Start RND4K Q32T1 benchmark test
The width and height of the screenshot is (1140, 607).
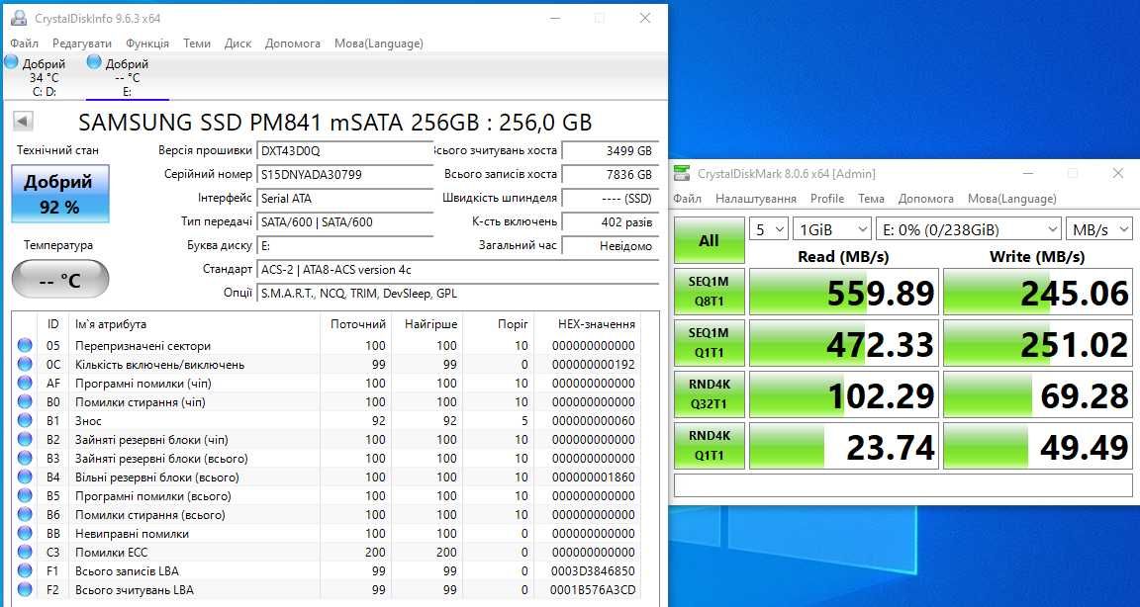coord(709,394)
